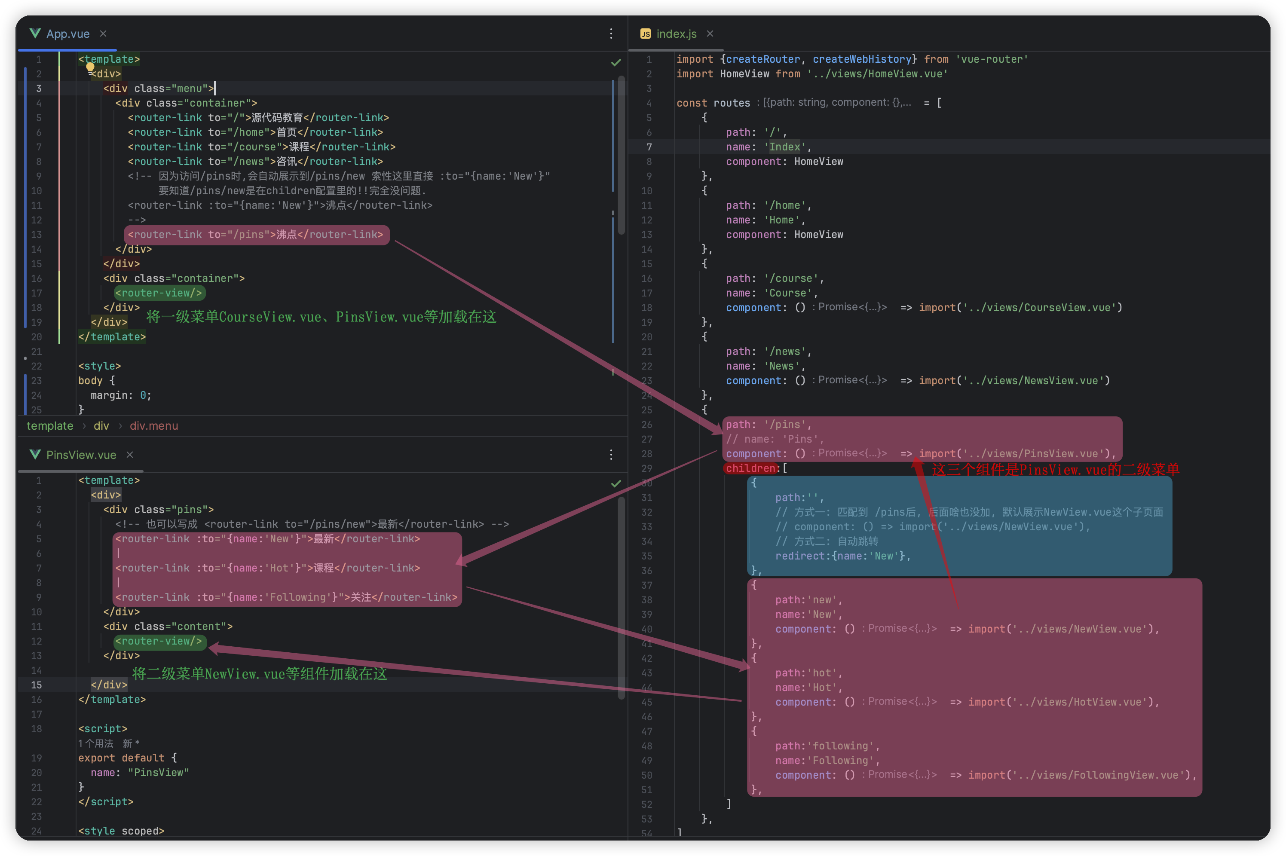Click the JS file icon on the index.js tab

tap(646, 34)
